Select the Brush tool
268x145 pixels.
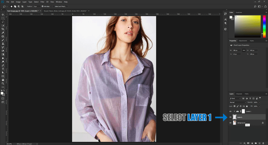(3, 40)
